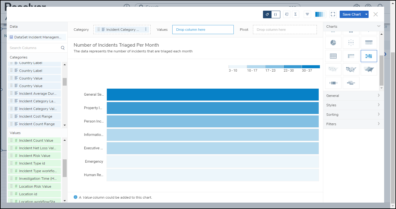Viewport: 396px width, 209px height.
Task: Click DataSet Incident Management entry
Action: pos(37,37)
